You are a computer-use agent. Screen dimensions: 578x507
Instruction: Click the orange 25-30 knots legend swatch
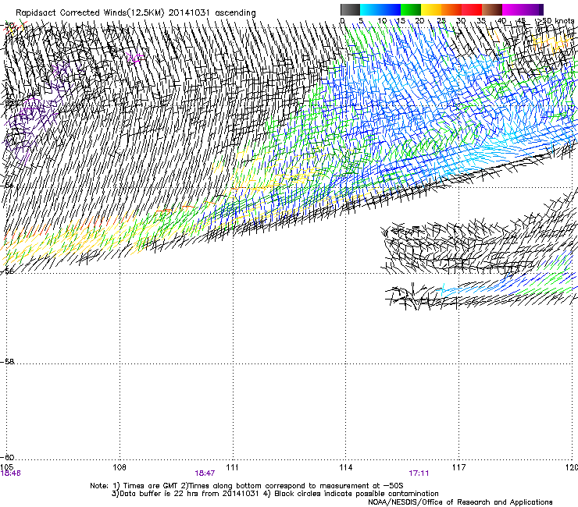pyautogui.click(x=451, y=9)
